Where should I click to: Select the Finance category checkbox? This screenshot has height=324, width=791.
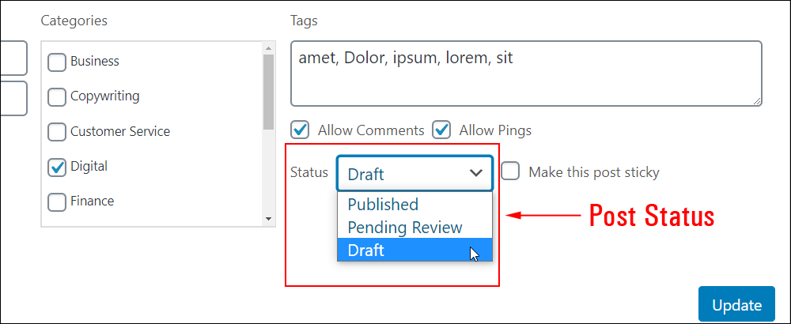tap(56, 202)
